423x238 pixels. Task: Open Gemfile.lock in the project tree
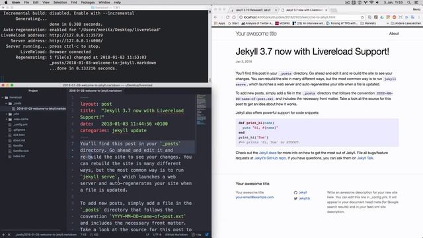[x=20, y=151]
